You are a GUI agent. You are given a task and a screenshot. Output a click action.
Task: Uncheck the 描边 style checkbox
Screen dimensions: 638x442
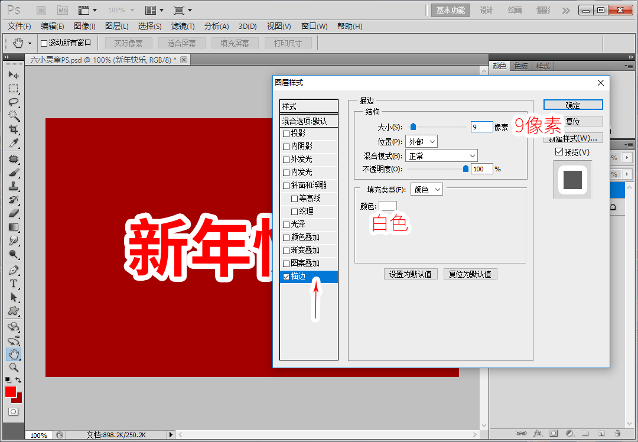[286, 277]
